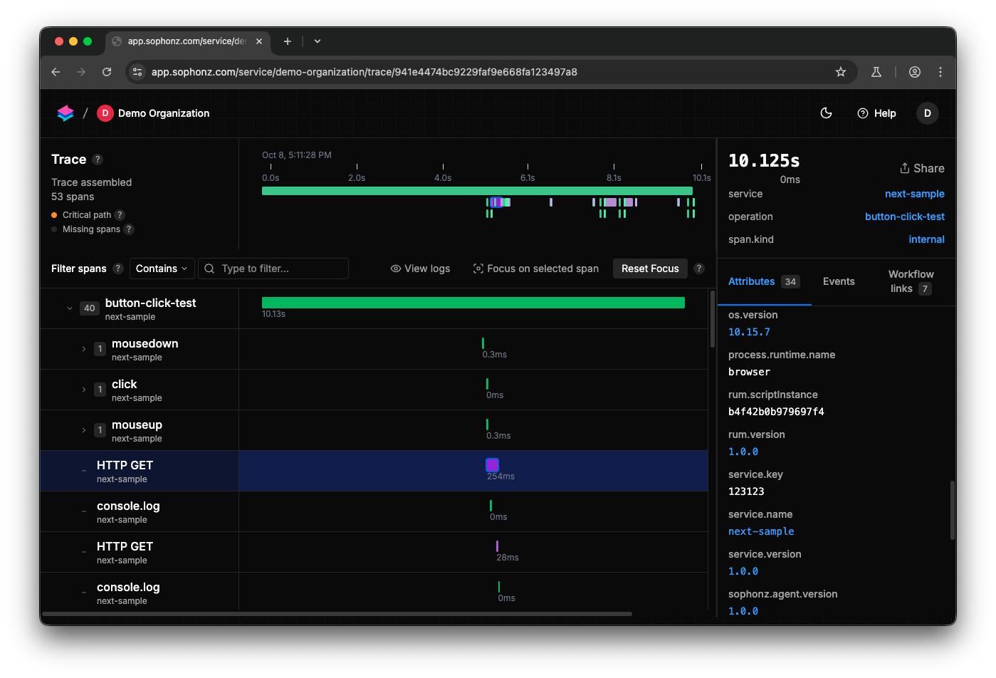The width and height of the screenshot is (996, 678).
Task: Toggle View logs eye option
Action: tap(420, 268)
